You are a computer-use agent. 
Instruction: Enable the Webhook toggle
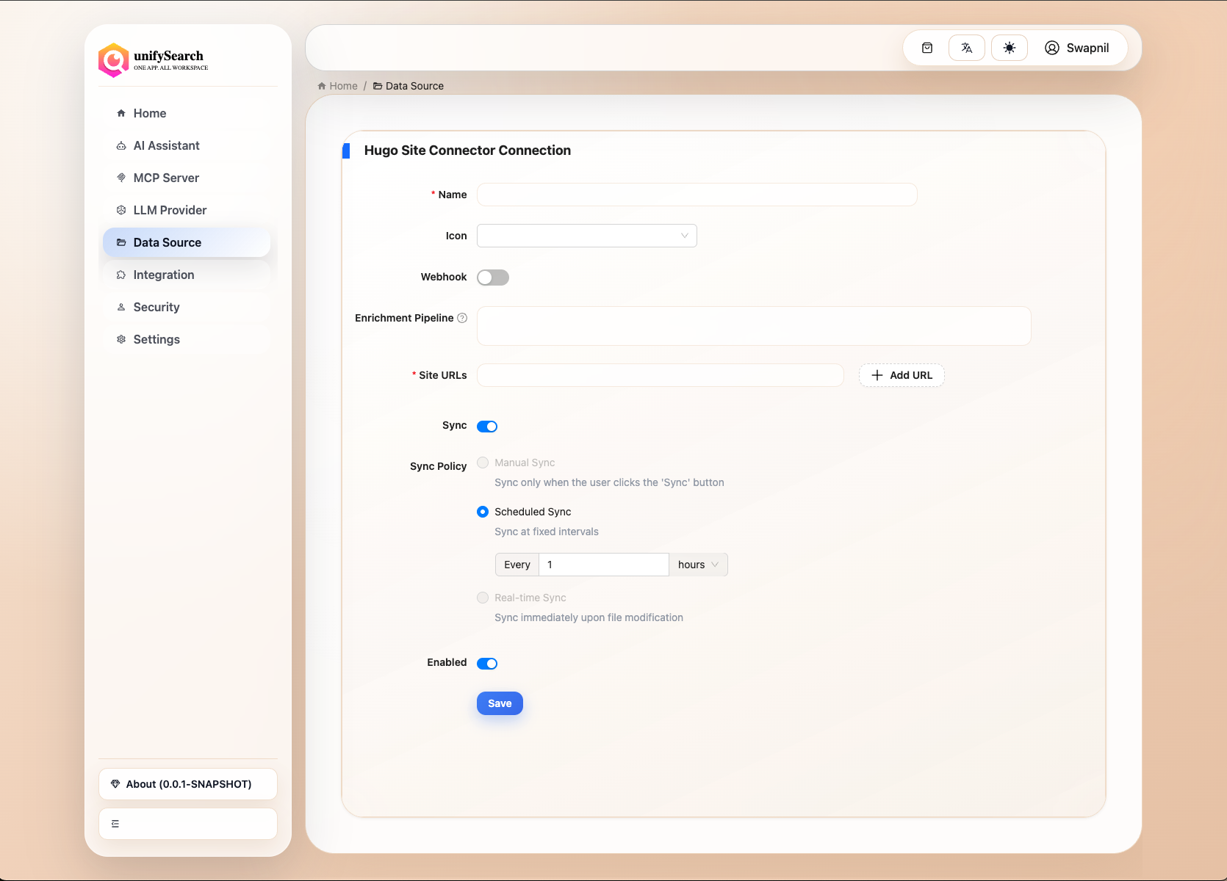[492, 278]
